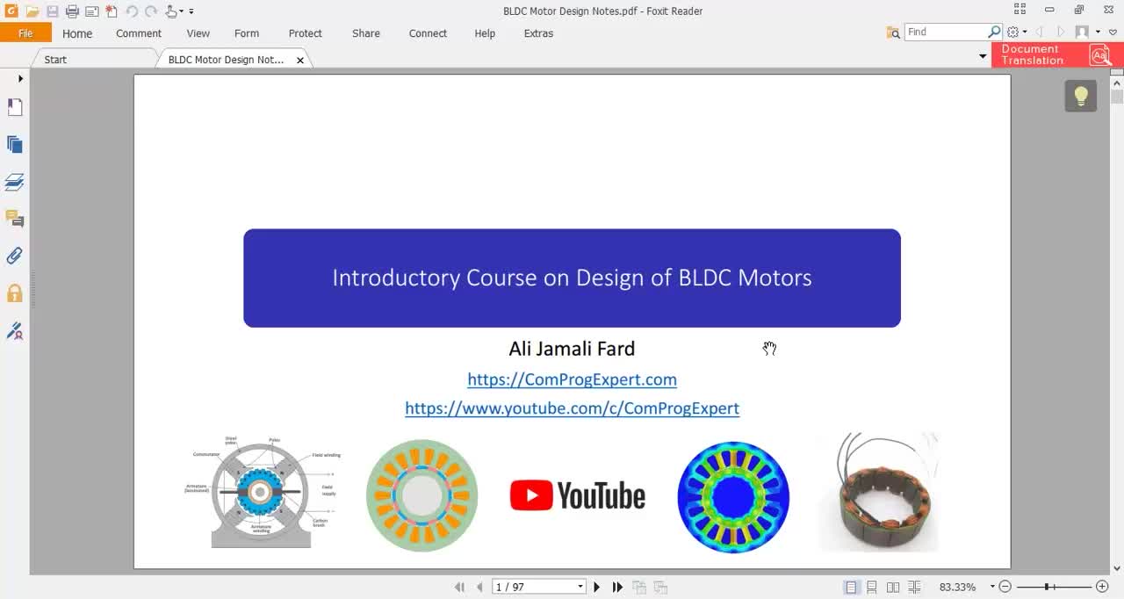This screenshot has height=599, width=1124.
Task: Click the next view icon
Action: pos(660,587)
